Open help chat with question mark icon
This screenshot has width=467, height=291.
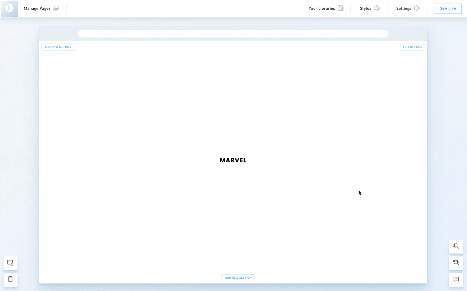(456, 280)
